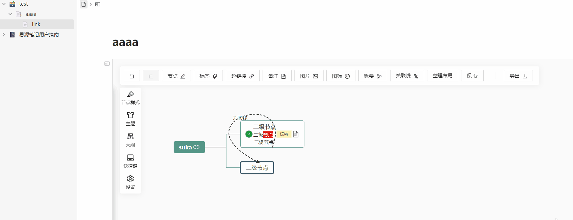Open the document icon in the breadcrumb
Screen dimensions: 573x220
coord(83,4)
